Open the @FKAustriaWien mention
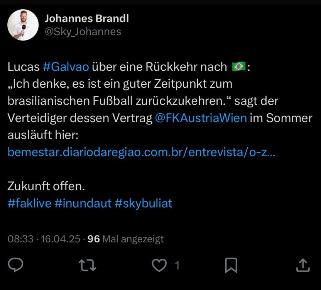Viewport: 321px width, 290px height. (x=201, y=118)
